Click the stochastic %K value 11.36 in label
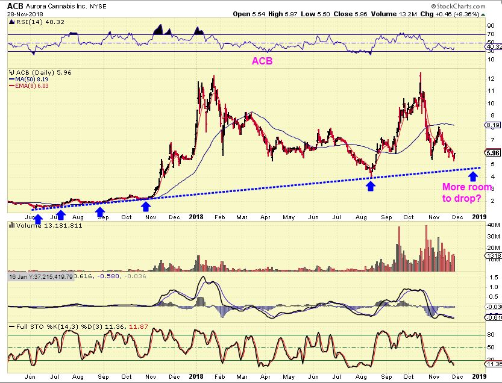Viewport: 502px width, 383px height. 114,326
